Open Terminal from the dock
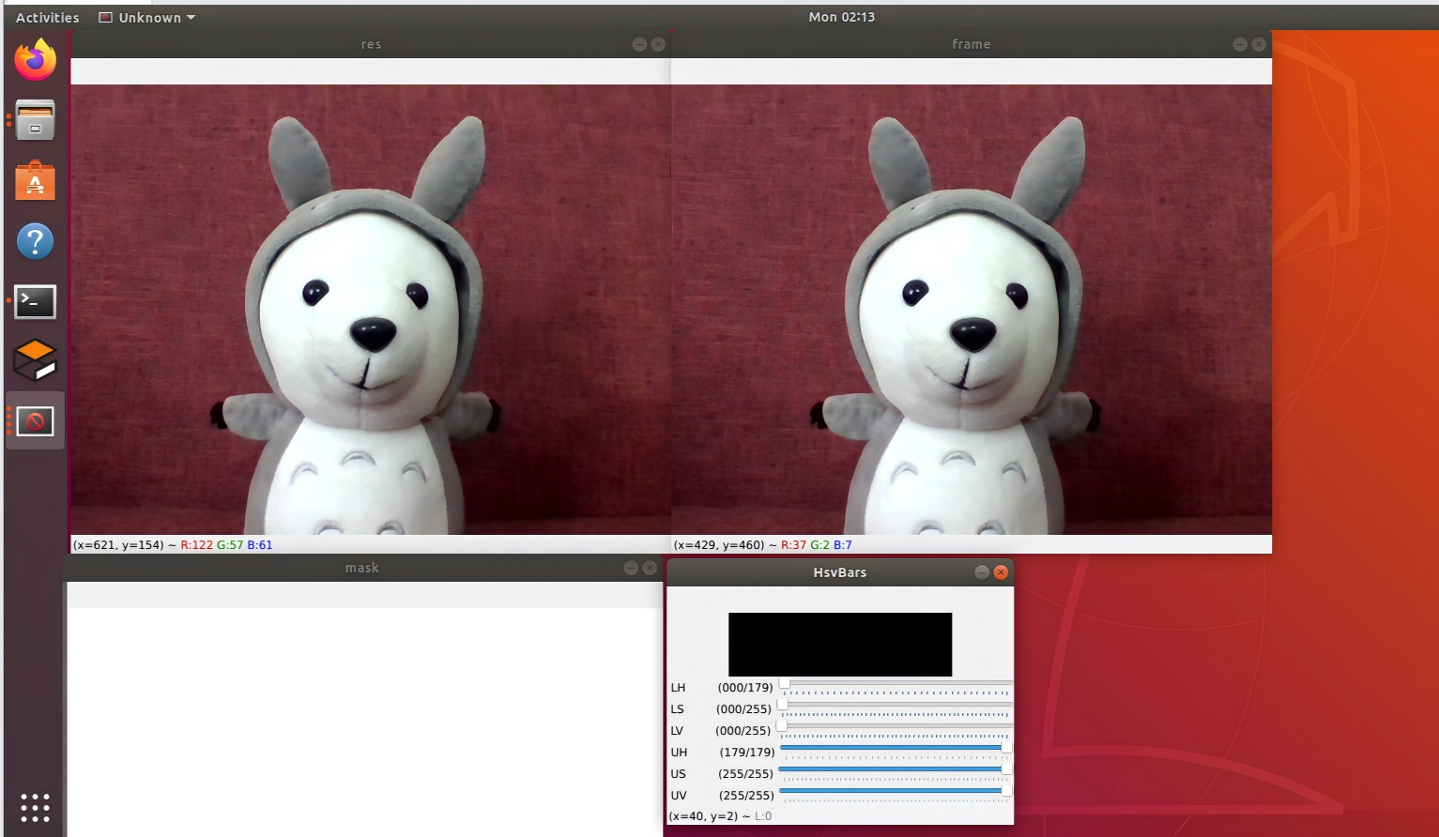 click(35, 301)
